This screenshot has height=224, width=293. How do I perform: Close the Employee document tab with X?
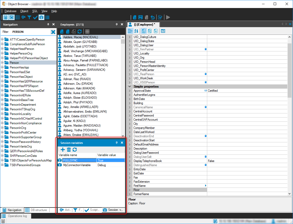coord(290,24)
